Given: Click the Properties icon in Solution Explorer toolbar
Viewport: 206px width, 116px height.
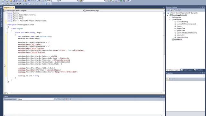Looking at the screenshot, I should pos(168,10).
